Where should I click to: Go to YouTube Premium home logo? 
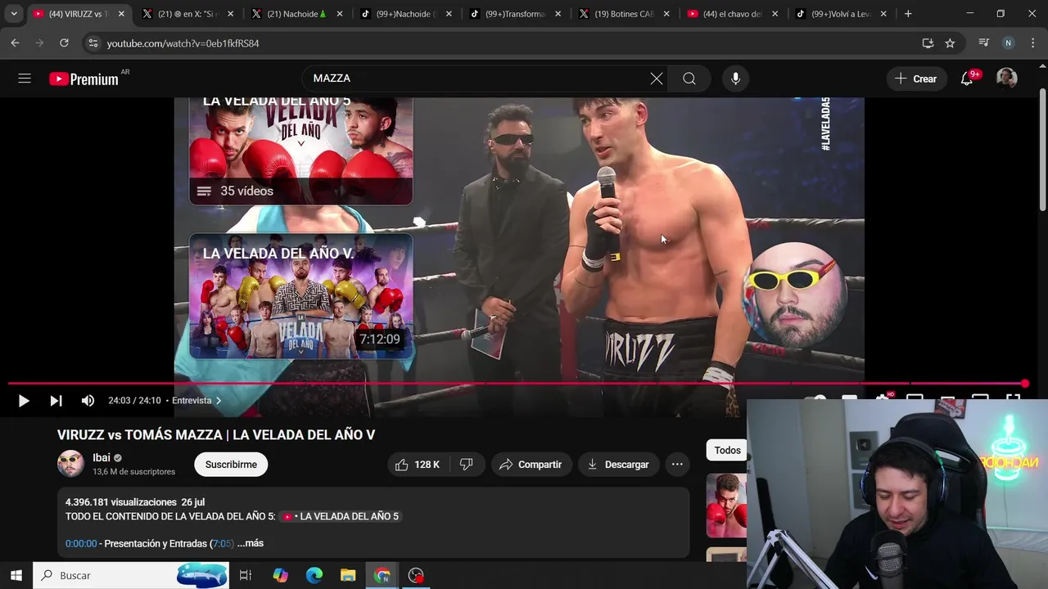pyautogui.click(x=84, y=79)
